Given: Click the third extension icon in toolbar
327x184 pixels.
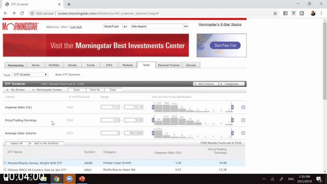Looking at the screenshot, I should tap(302, 13).
